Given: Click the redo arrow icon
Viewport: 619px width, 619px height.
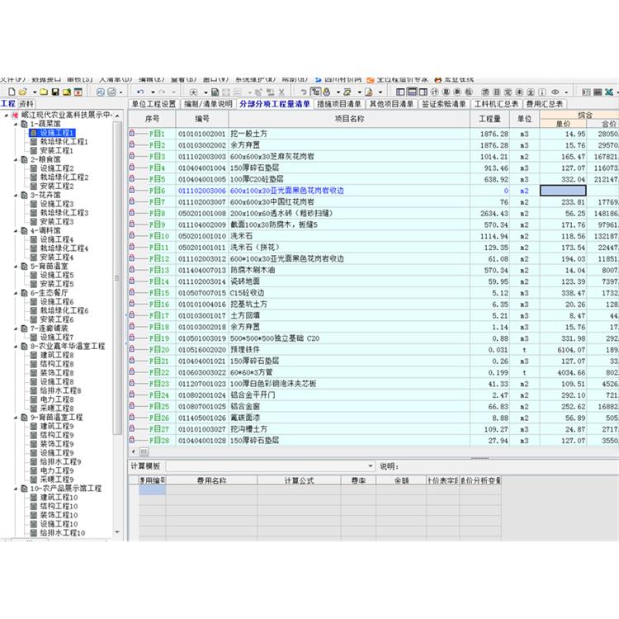Looking at the screenshot, I should tap(162, 92).
